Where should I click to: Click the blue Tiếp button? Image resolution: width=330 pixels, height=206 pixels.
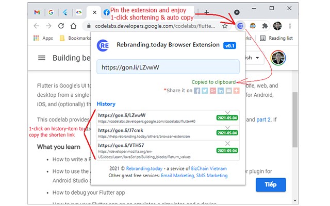click(271, 184)
